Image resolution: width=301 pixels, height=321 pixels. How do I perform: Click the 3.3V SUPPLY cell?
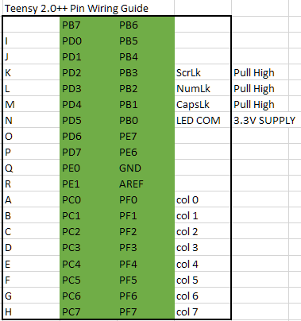pos(266,120)
